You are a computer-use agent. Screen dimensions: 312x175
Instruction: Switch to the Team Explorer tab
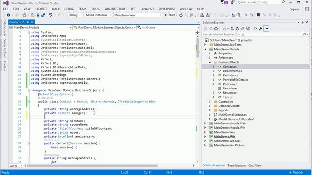pos(236,165)
